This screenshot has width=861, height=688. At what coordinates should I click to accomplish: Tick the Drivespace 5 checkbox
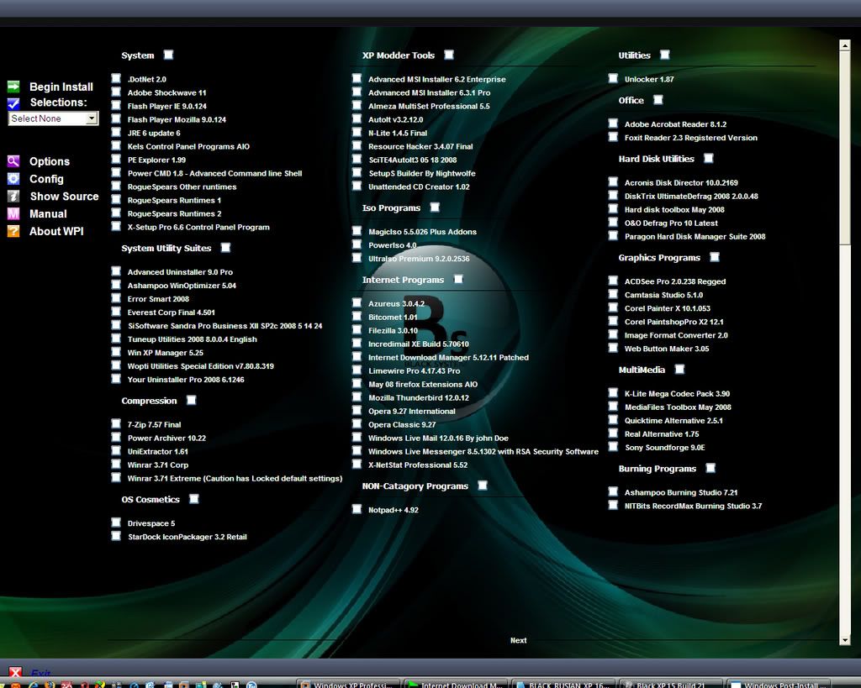(x=116, y=523)
